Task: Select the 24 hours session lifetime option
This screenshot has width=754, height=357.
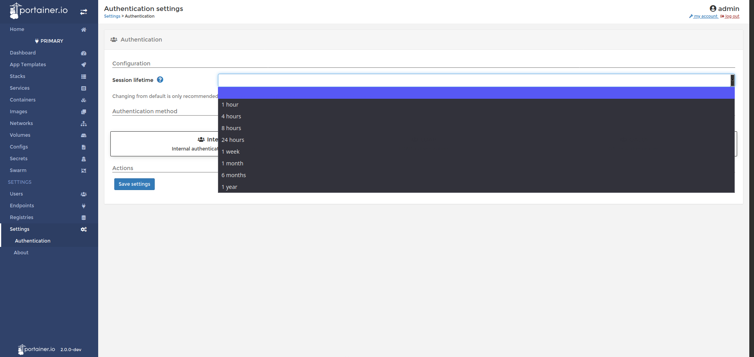Action: click(x=233, y=140)
